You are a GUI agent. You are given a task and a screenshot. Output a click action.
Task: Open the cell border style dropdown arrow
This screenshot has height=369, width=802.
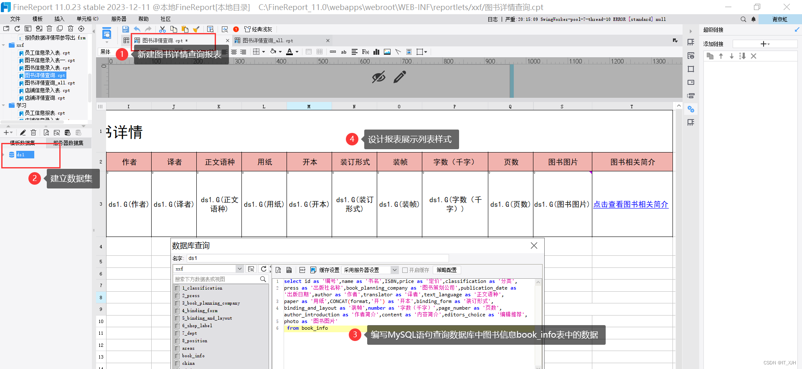[263, 52]
